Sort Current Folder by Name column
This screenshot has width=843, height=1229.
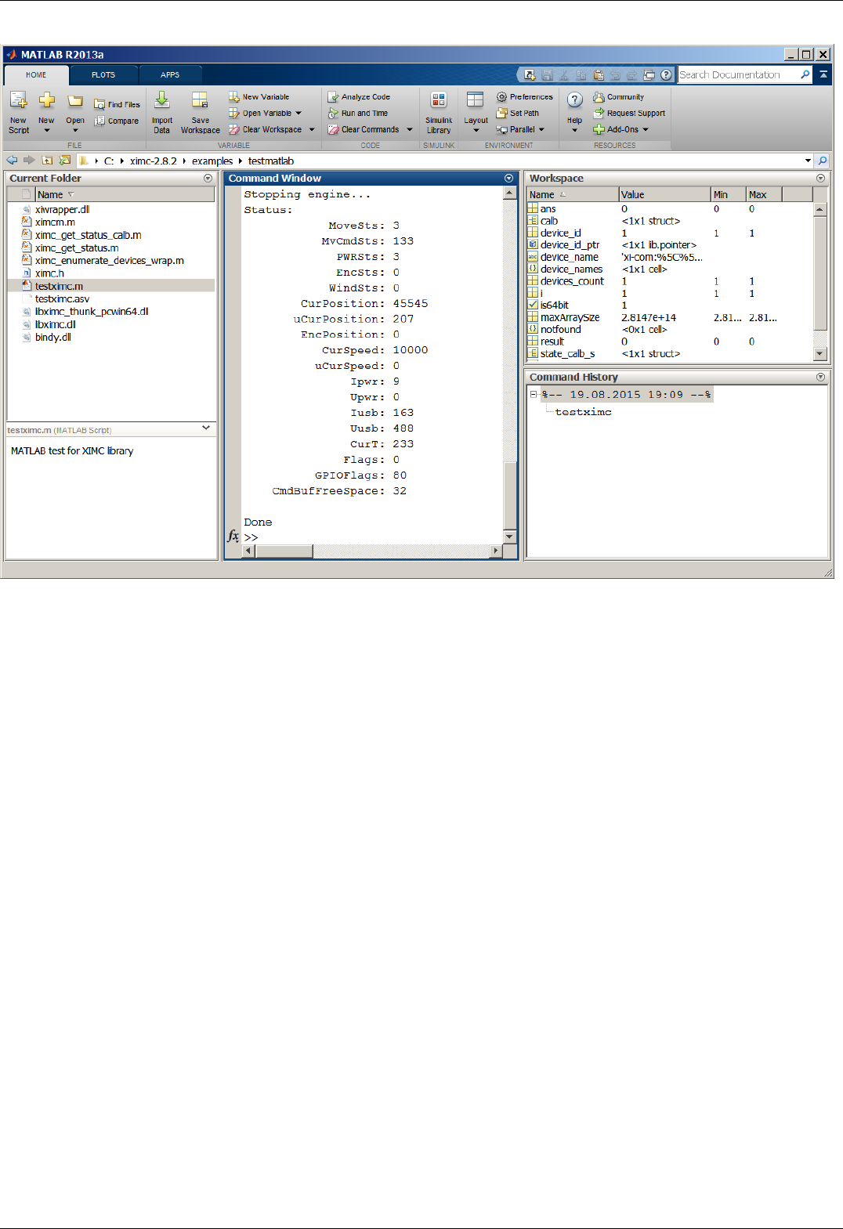125,194
